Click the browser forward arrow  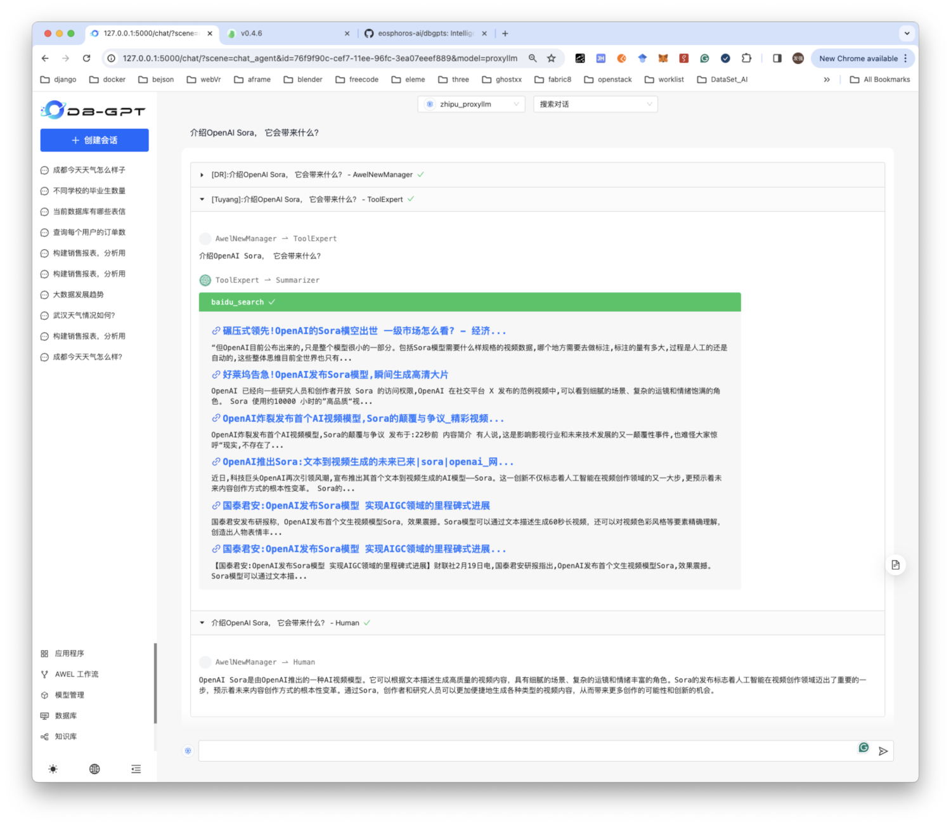click(66, 58)
